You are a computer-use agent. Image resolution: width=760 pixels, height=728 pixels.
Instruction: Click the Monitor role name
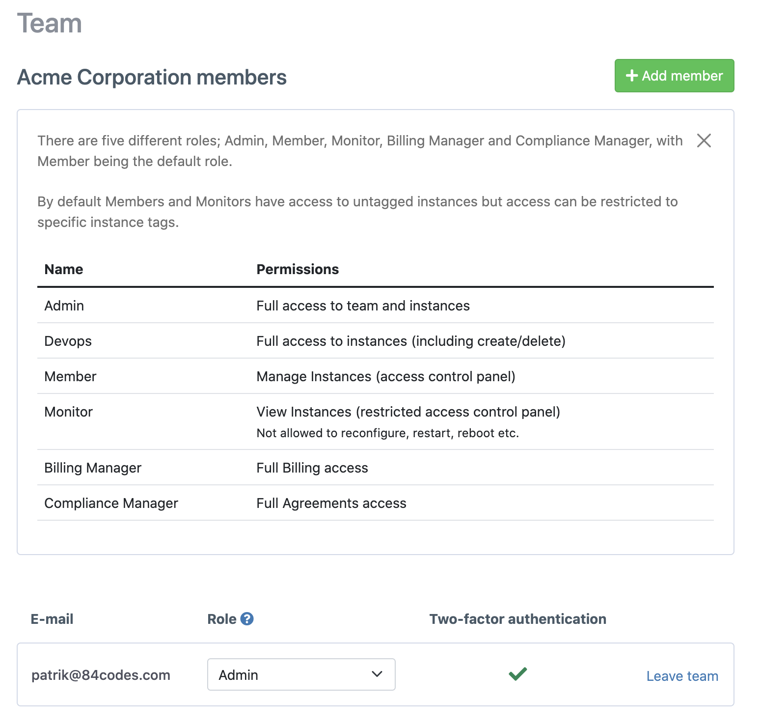[68, 412]
